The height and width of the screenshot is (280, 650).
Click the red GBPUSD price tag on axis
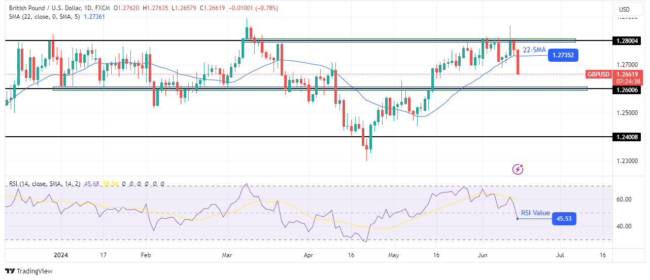coord(599,74)
